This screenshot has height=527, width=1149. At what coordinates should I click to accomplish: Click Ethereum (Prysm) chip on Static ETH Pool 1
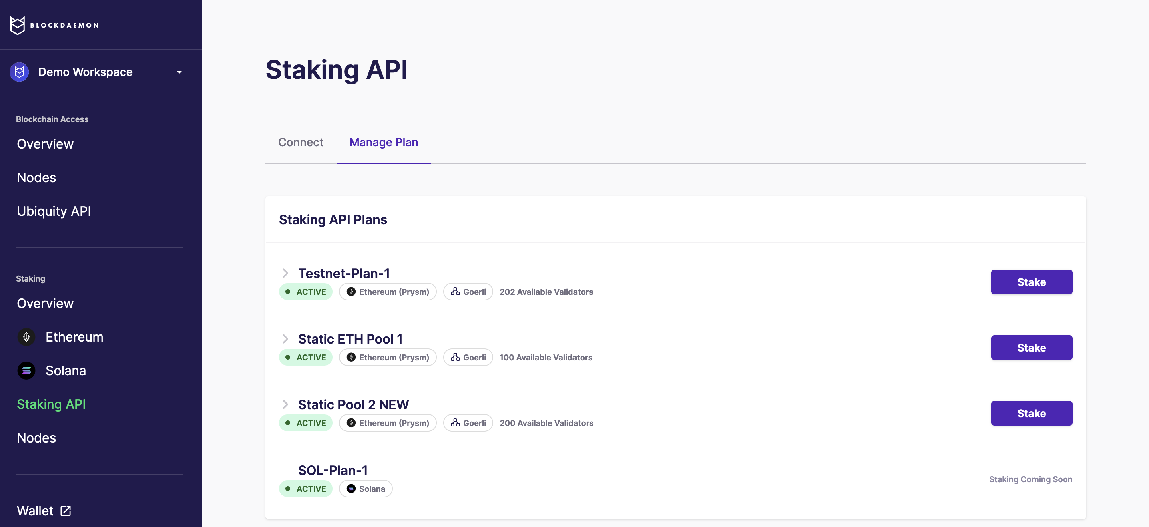click(x=387, y=357)
